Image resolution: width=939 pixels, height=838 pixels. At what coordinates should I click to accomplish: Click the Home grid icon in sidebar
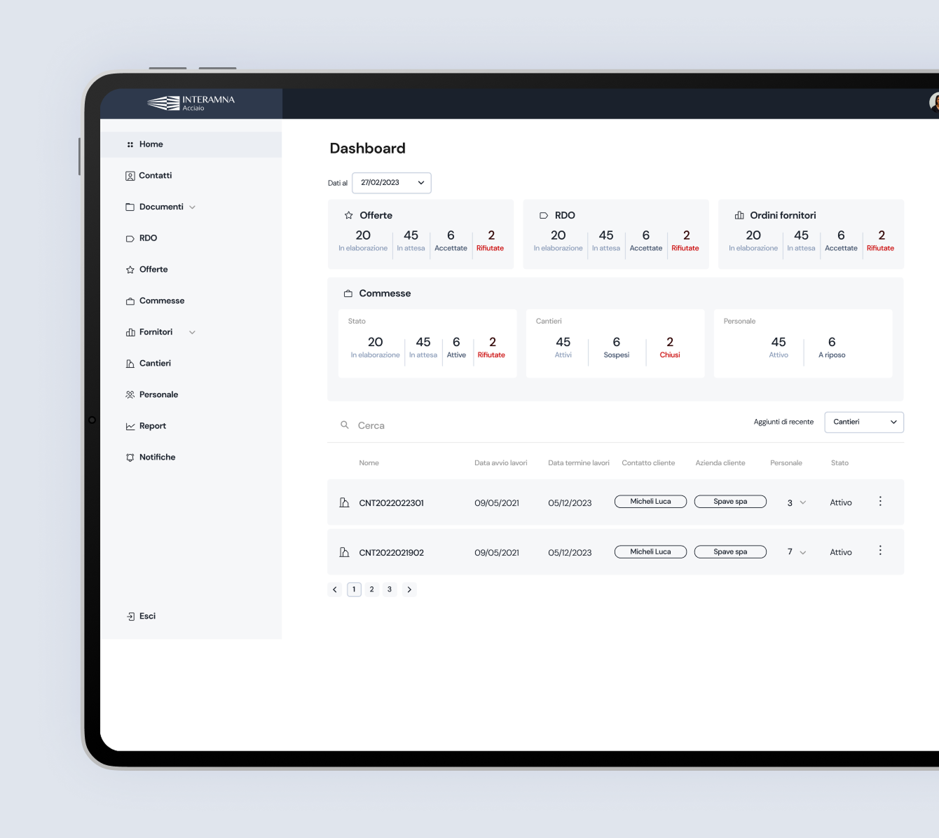tap(130, 144)
